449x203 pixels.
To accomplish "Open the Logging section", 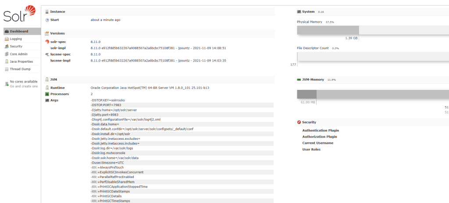I will pos(16,39).
